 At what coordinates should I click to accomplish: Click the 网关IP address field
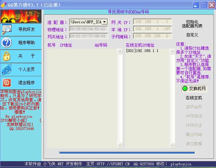point(153,22)
